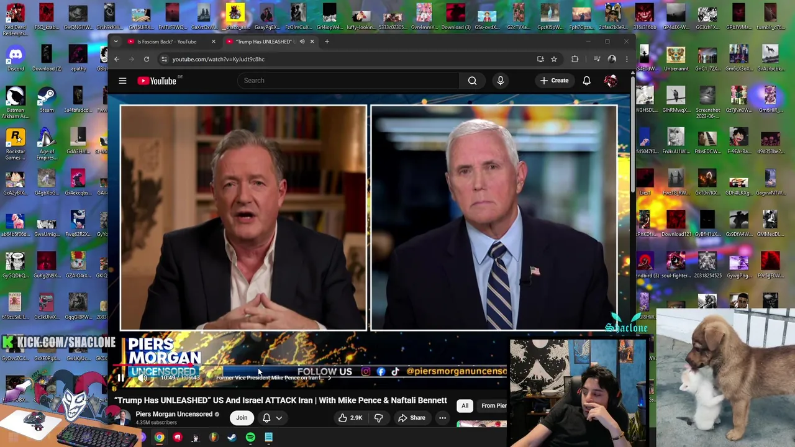Image resolution: width=795 pixels, height=447 pixels.
Task: Expand Chrome tab search dropdown arrow
Action: [x=116, y=42]
